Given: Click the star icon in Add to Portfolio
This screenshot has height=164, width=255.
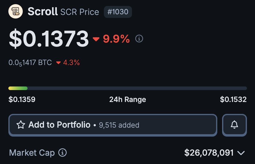Looking at the screenshot, I should 21,125.
